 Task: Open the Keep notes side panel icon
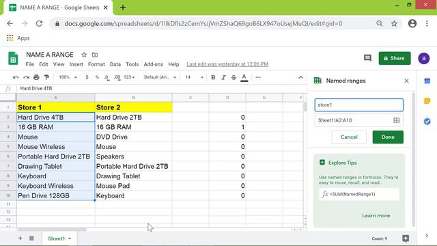(x=427, y=101)
